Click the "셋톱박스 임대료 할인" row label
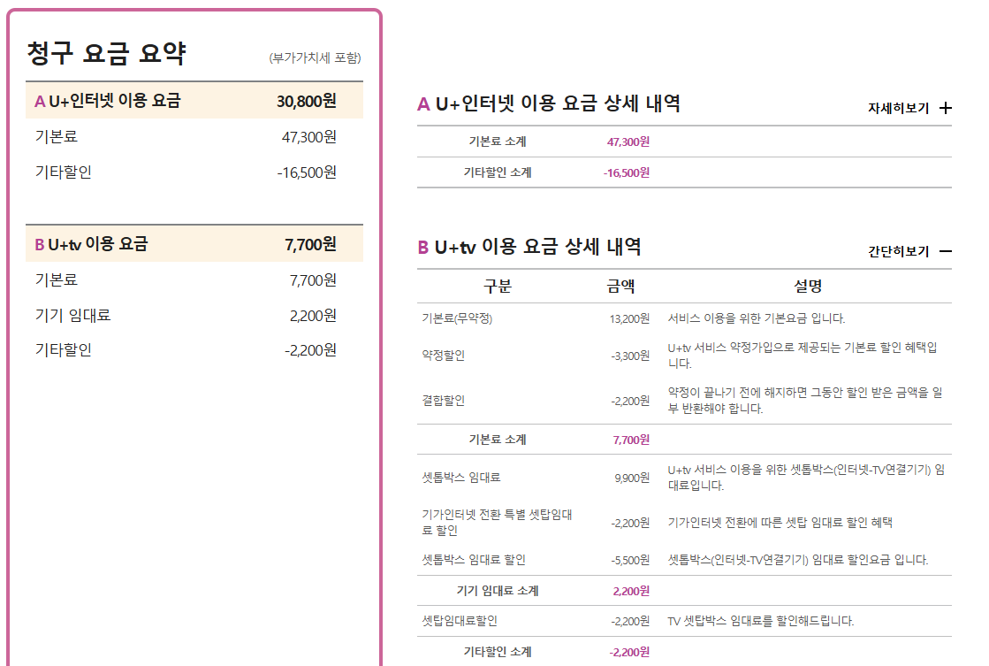Image resolution: width=989 pixels, height=666 pixels. pyautogui.click(x=474, y=560)
